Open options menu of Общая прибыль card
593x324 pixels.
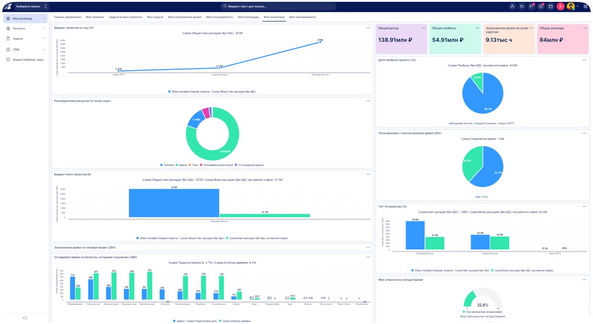tap(477, 28)
